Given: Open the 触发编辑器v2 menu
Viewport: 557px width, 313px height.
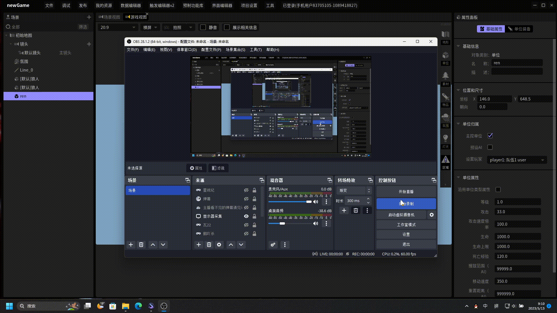Looking at the screenshot, I should (162, 6).
